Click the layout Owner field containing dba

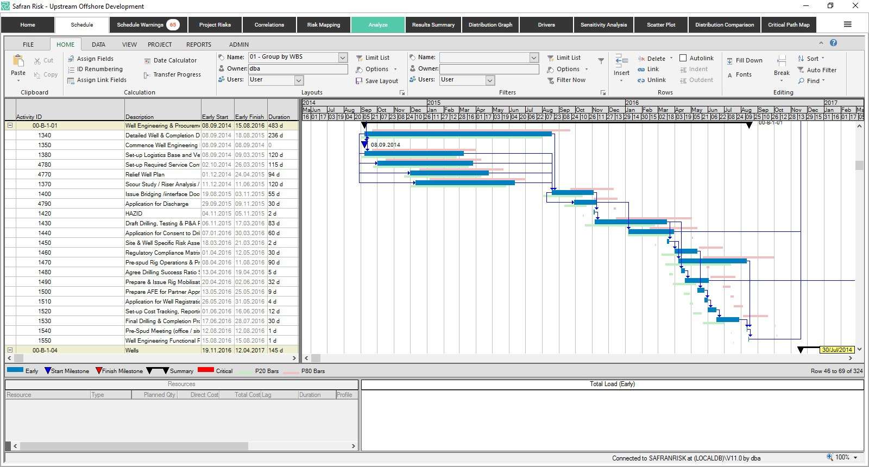[298, 69]
